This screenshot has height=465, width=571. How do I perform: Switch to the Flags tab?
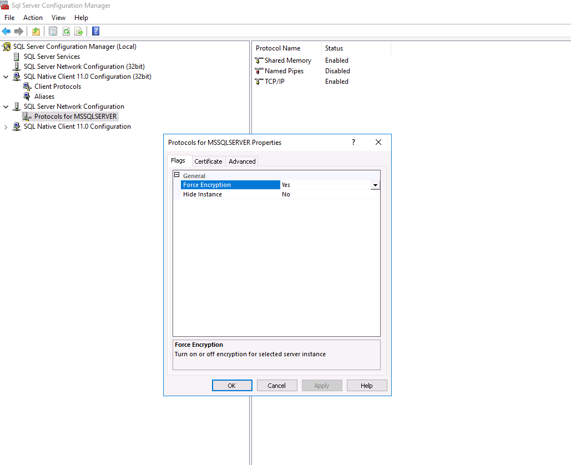178,160
